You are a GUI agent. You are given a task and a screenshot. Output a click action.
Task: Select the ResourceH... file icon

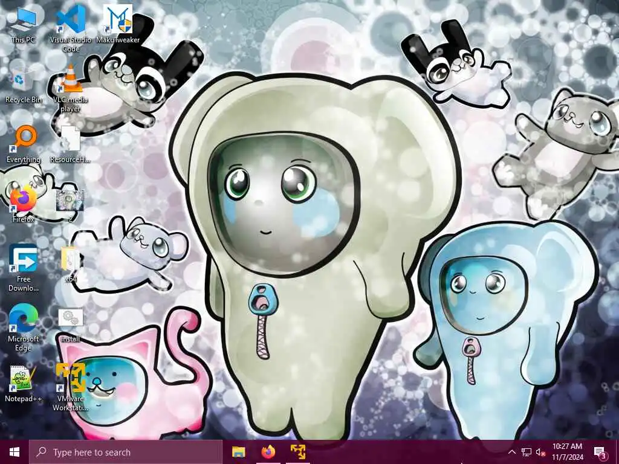click(71, 144)
